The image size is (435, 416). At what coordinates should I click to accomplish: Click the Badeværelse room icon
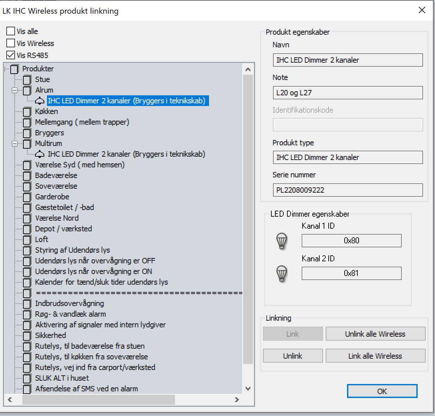coord(27,176)
